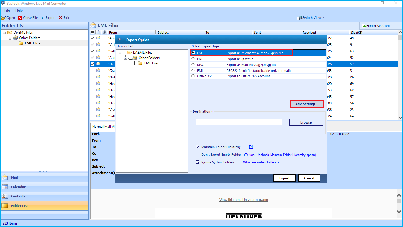Click envelope icon of the 49 KB email
Viewport: 403px width, 227px height.
click(x=98, y=38)
